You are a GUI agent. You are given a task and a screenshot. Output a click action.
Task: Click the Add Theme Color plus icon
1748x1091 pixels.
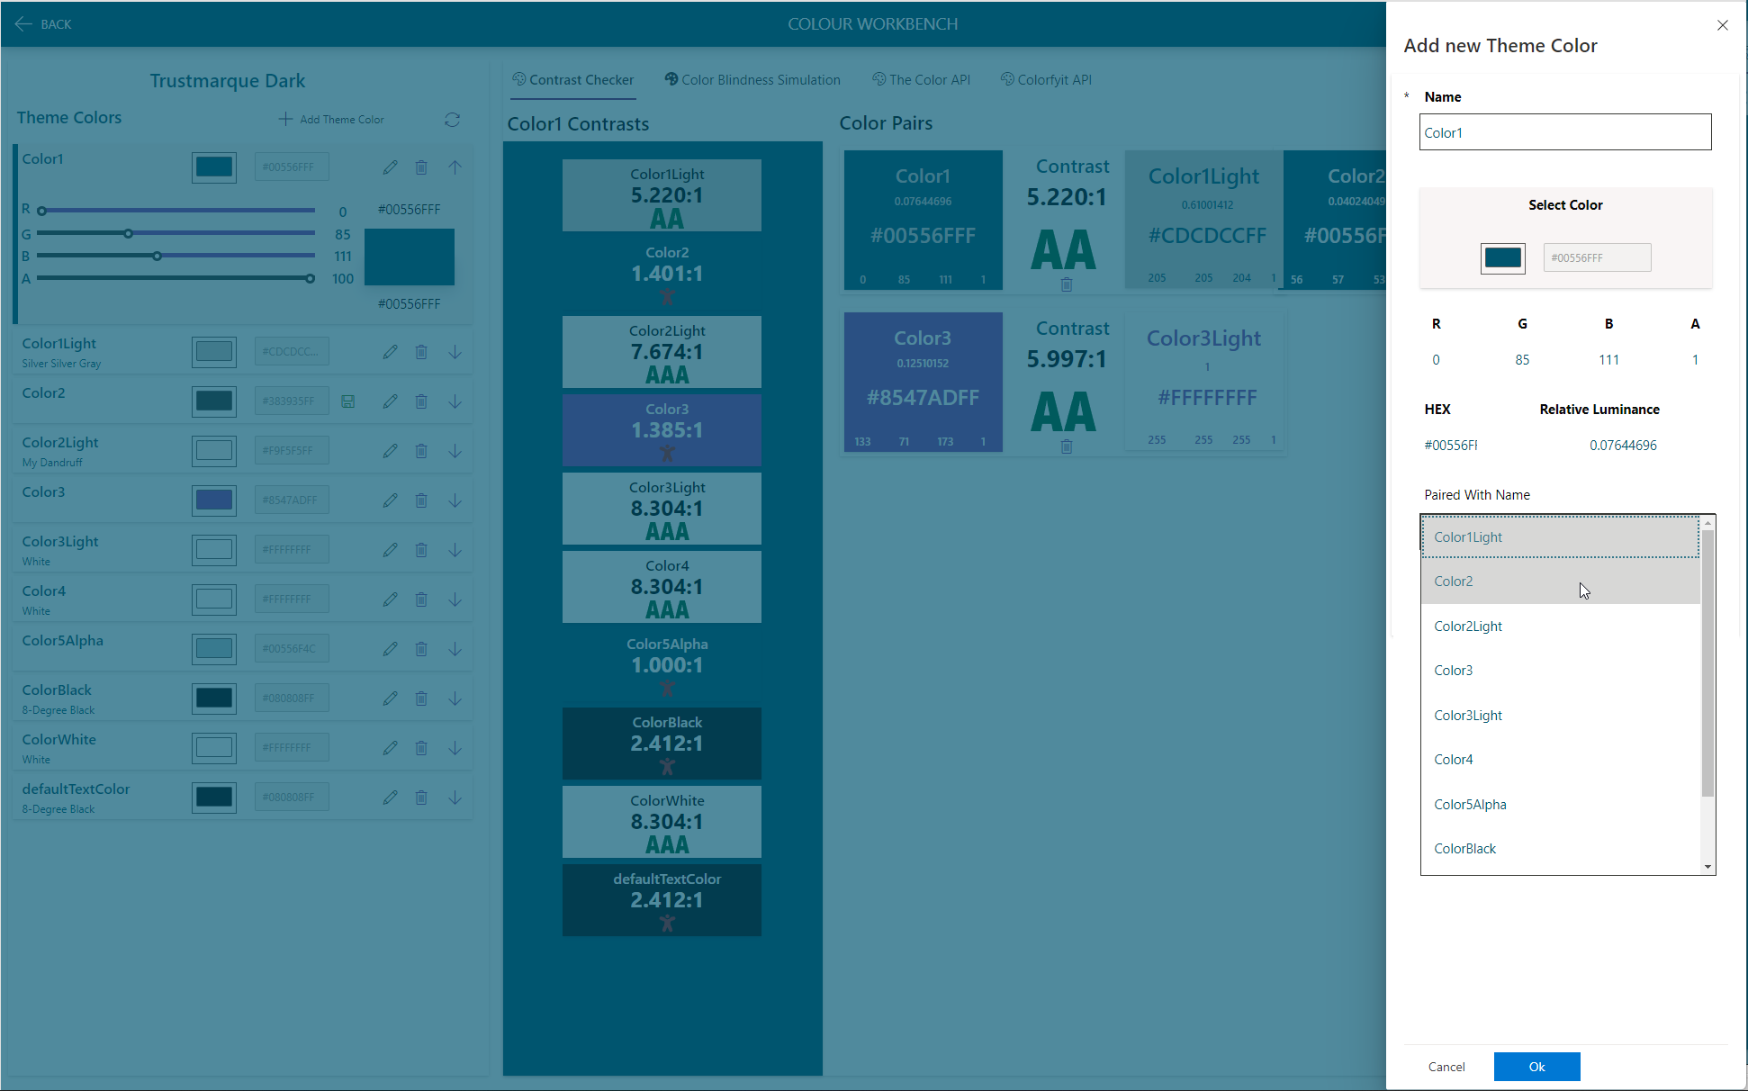(284, 118)
